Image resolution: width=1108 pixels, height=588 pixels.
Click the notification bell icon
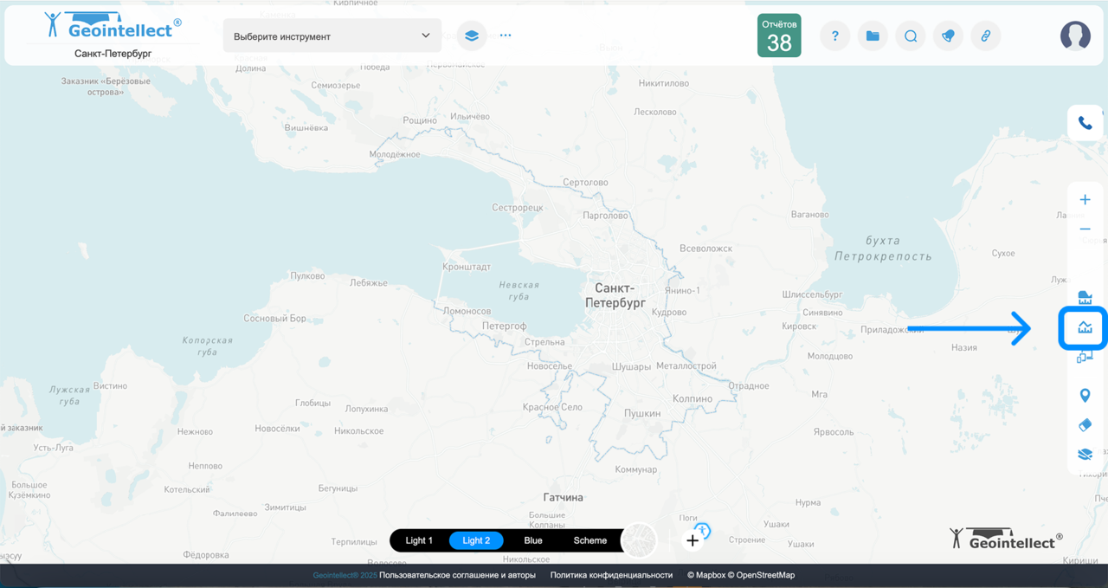[948, 36]
